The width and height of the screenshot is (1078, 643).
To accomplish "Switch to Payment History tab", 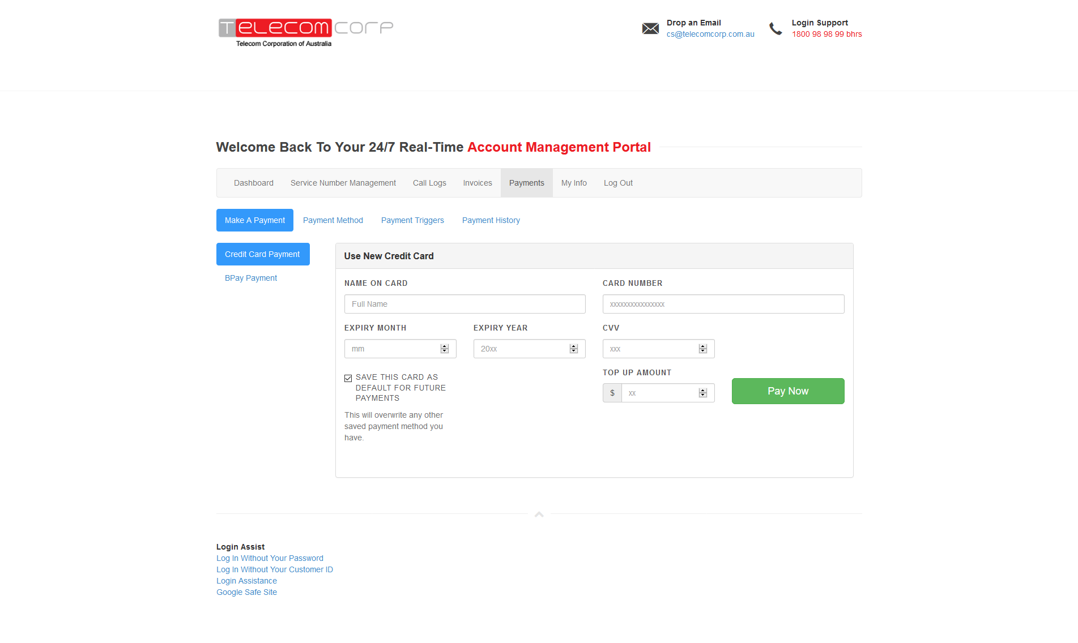I will [491, 220].
